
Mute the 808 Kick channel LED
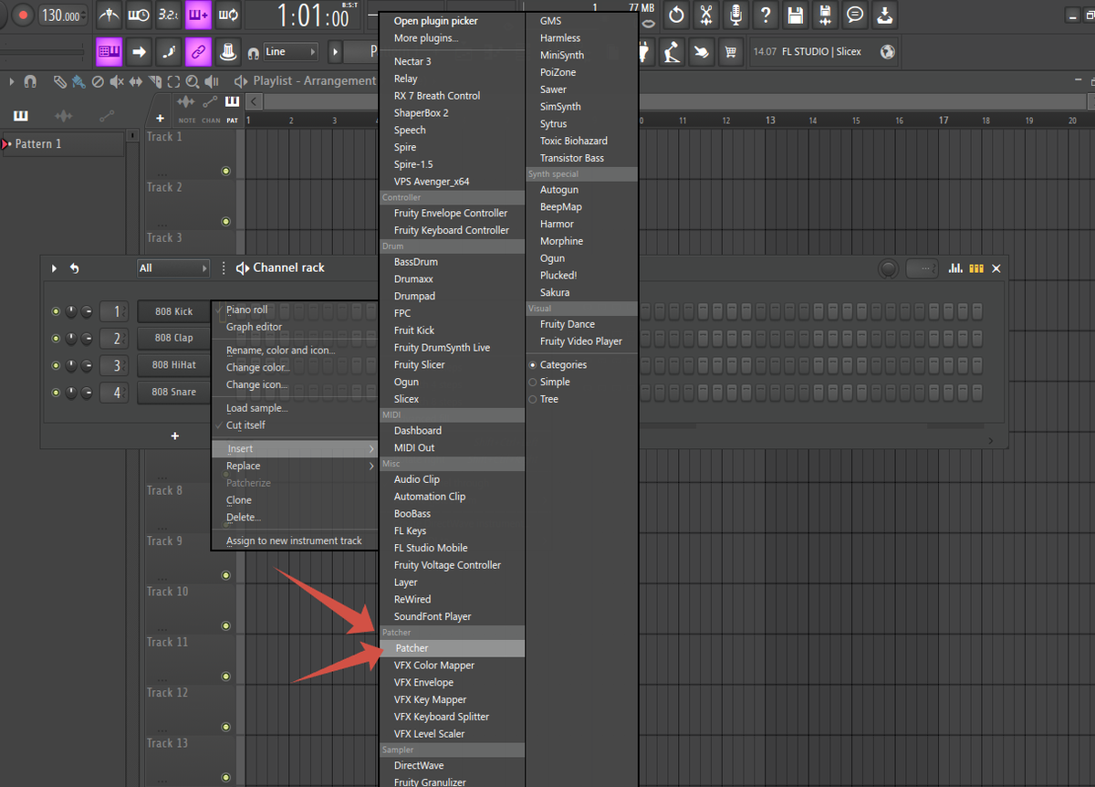pyautogui.click(x=56, y=311)
